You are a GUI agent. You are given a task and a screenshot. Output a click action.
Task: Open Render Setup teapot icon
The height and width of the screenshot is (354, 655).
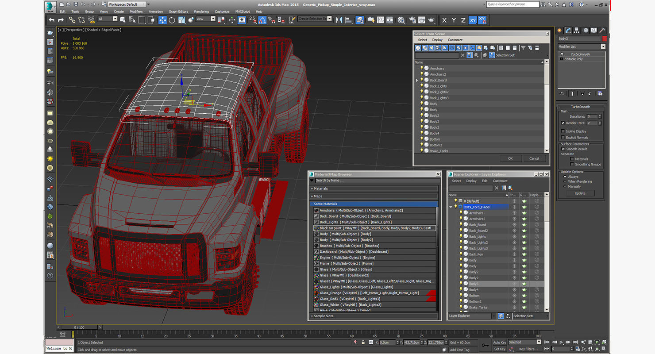(x=412, y=20)
